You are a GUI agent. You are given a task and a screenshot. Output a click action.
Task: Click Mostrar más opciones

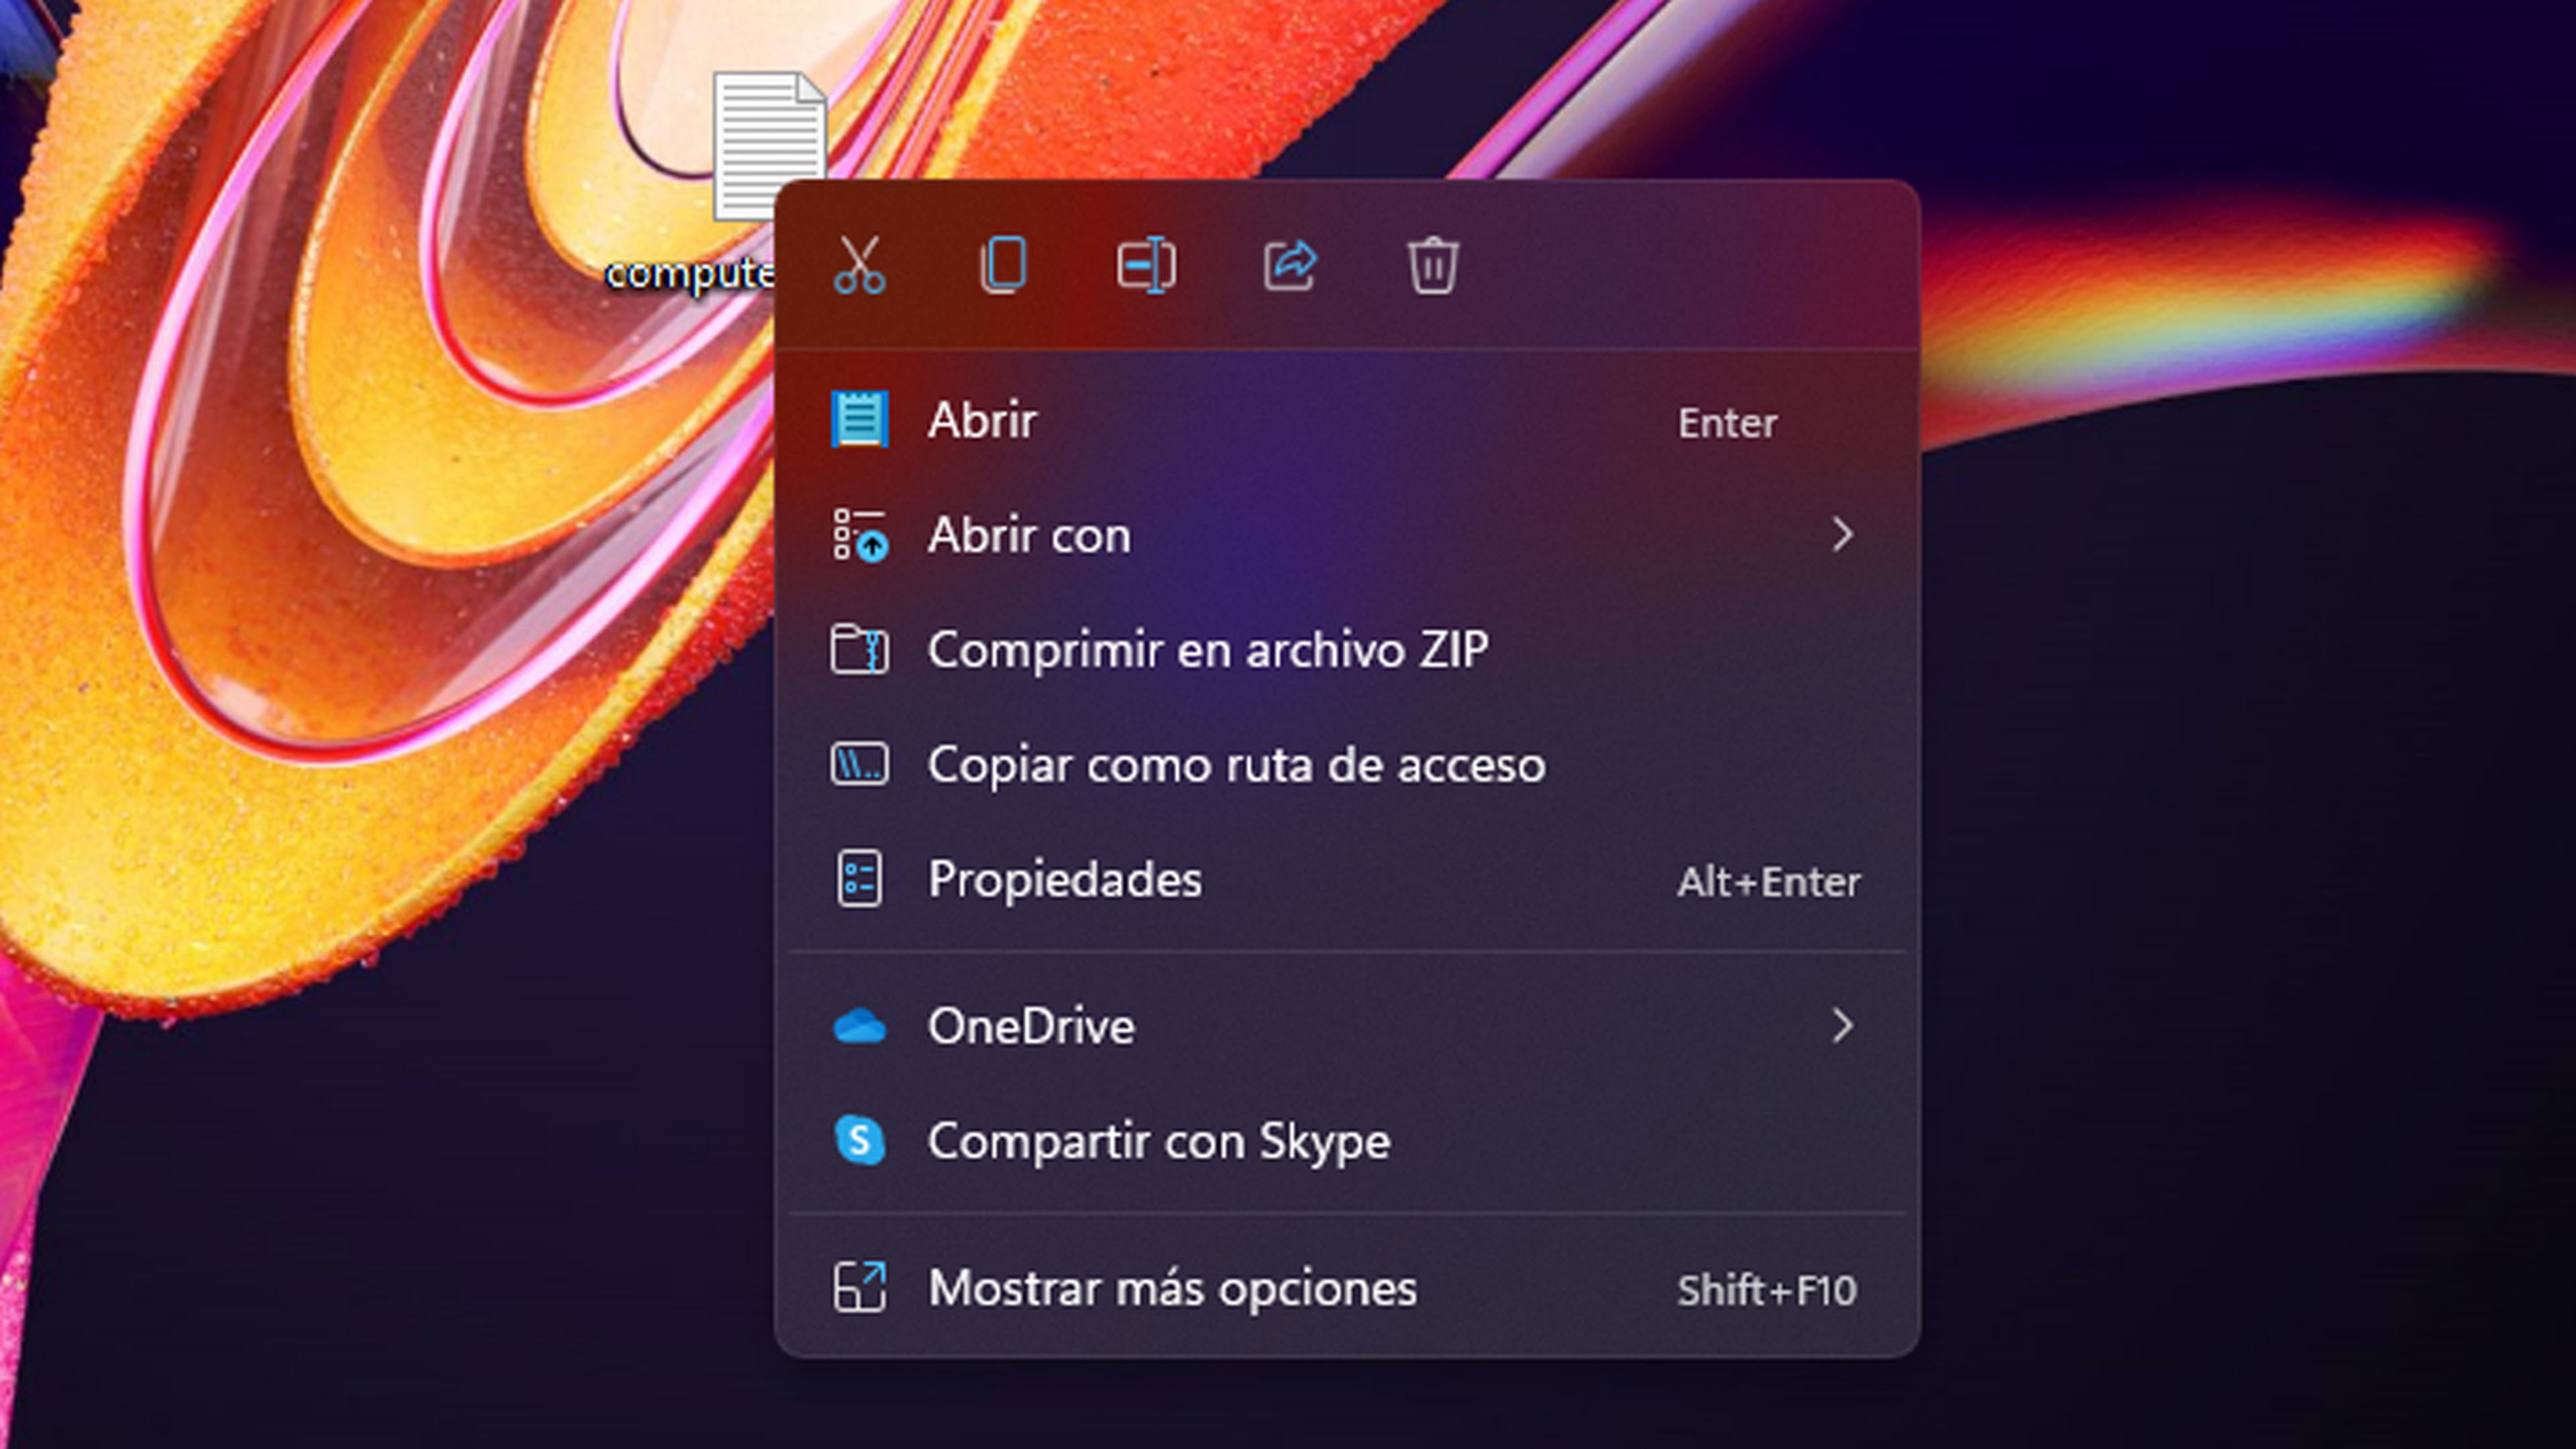click(x=1347, y=1288)
